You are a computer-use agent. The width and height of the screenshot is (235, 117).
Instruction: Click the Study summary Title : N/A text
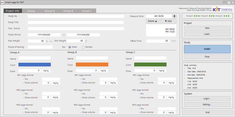pyautogui.click(x=191, y=68)
